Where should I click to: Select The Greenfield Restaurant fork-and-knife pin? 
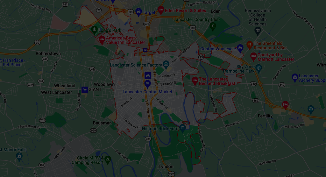click(x=250, y=45)
